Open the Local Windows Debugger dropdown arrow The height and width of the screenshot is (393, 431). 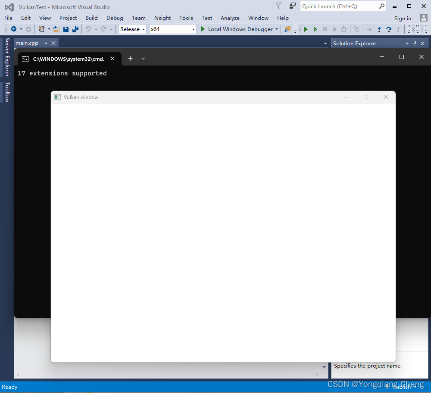277,29
